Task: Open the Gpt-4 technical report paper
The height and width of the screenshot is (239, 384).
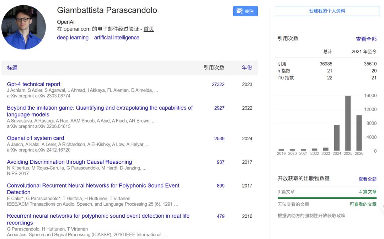Action: tap(33, 84)
